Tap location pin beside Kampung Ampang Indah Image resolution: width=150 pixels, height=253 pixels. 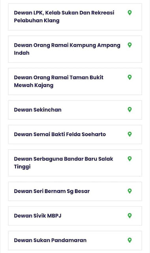(129, 45)
